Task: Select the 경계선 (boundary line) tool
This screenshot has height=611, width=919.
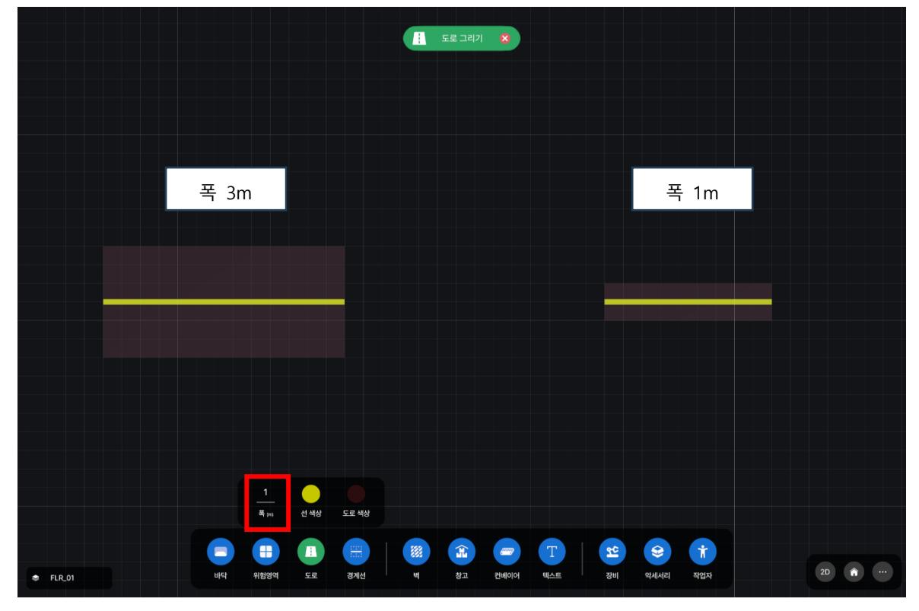Action: click(356, 552)
